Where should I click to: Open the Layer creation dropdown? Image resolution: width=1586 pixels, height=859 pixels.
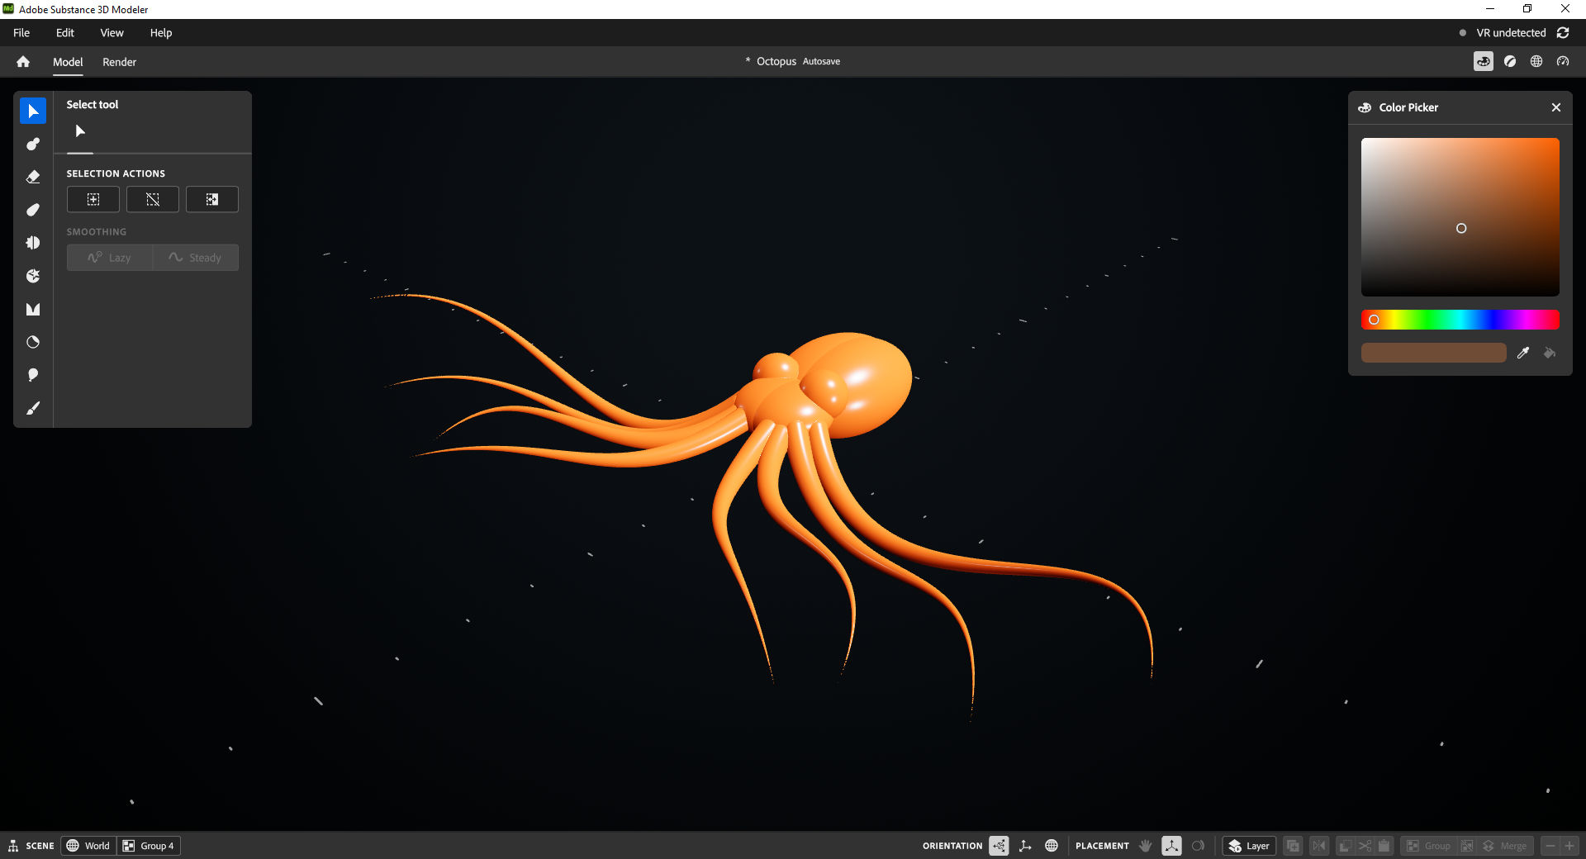coord(1249,846)
